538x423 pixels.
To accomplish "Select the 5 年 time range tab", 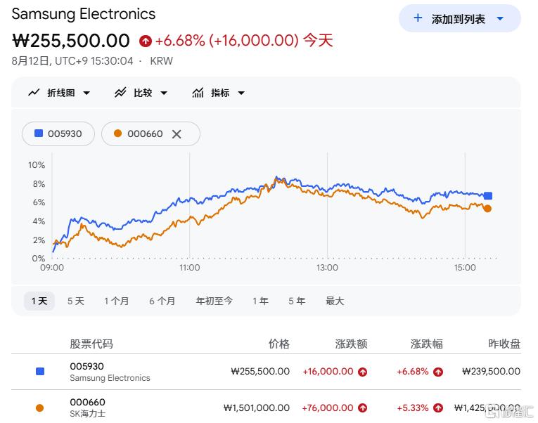I will [x=297, y=301].
